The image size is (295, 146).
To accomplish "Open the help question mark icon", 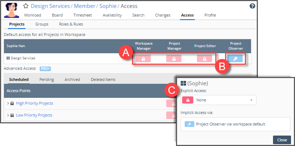I will pyautogui.click(x=252, y=6).
